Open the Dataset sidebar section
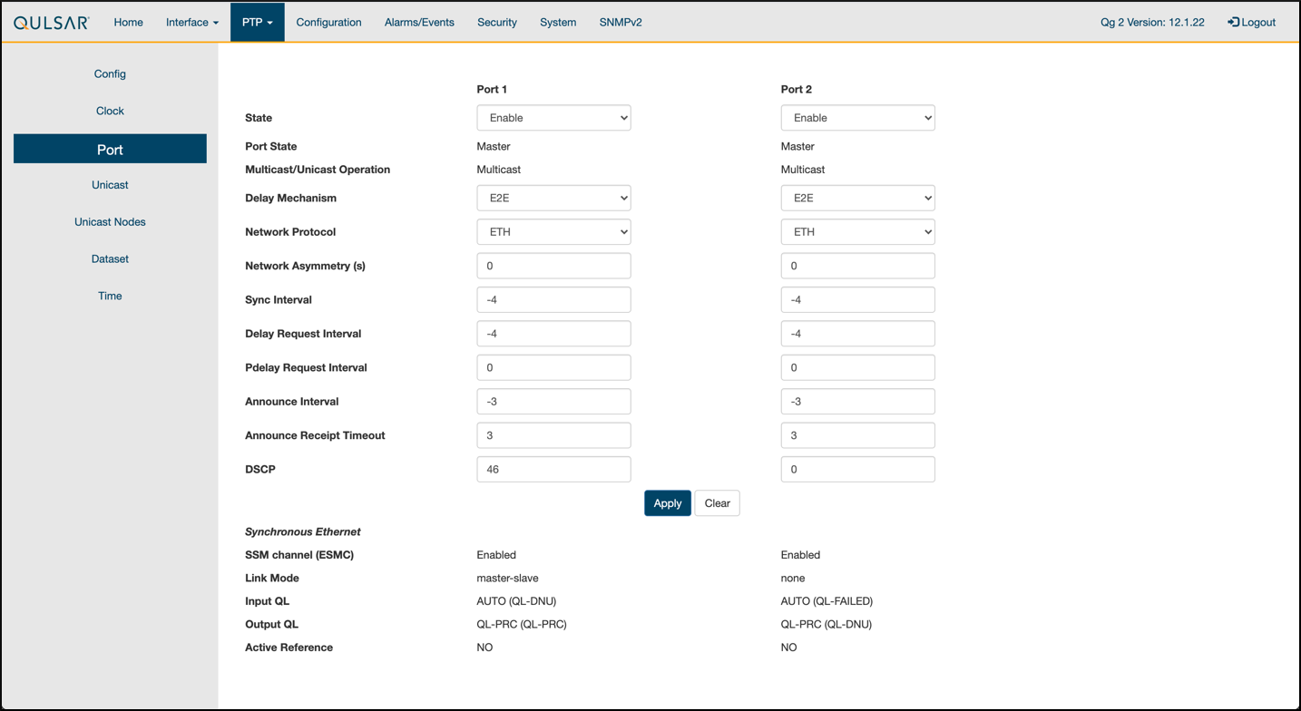 110,259
